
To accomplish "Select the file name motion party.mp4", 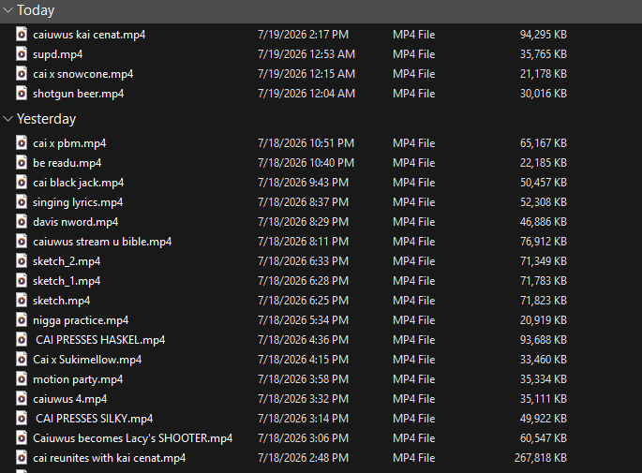I will (78, 379).
